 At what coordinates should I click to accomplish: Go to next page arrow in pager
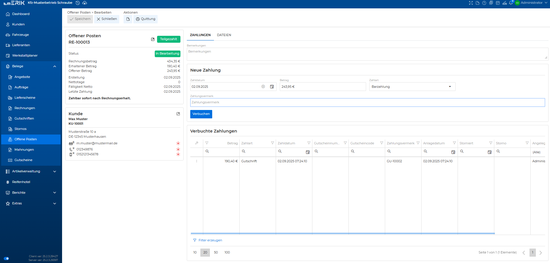coord(541,253)
